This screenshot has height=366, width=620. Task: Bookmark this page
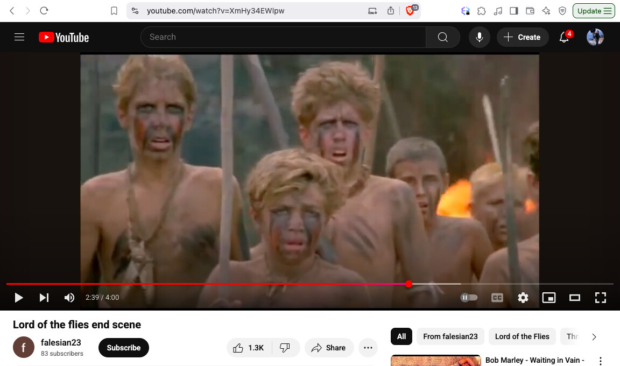(114, 11)
